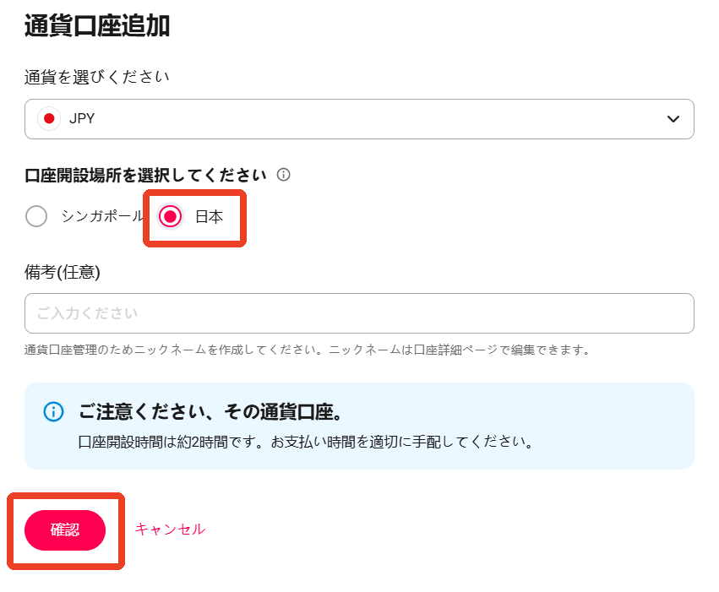
Task: Focus the 備考 input field
Action: (359, 313)
